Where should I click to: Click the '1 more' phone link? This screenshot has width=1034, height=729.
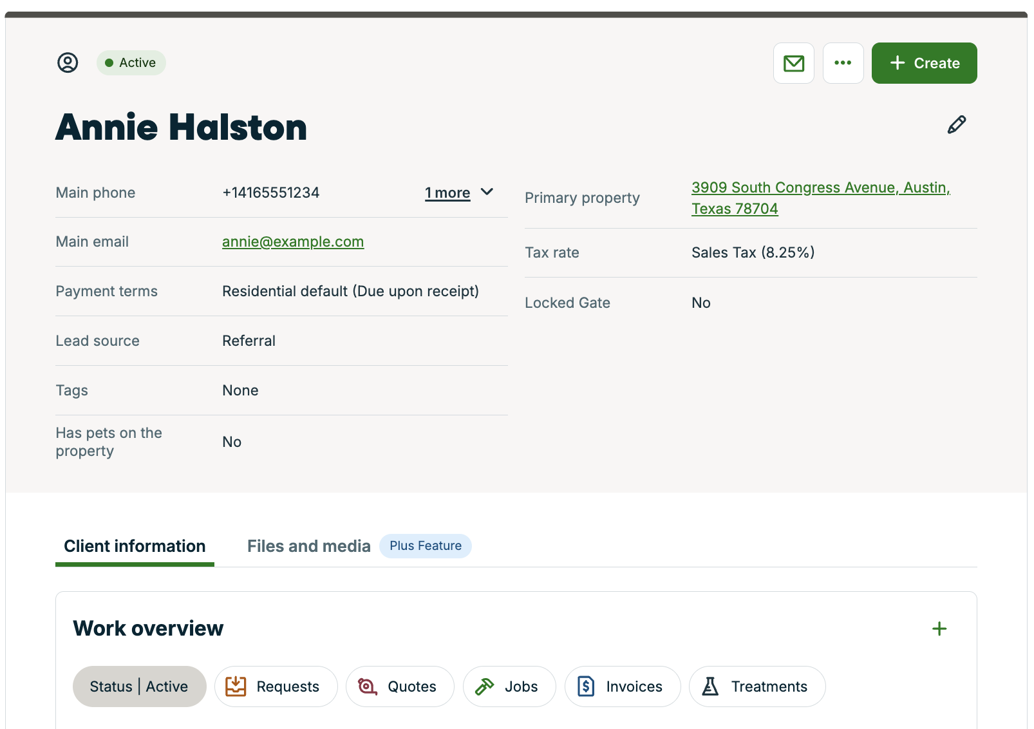click(447, 193)
